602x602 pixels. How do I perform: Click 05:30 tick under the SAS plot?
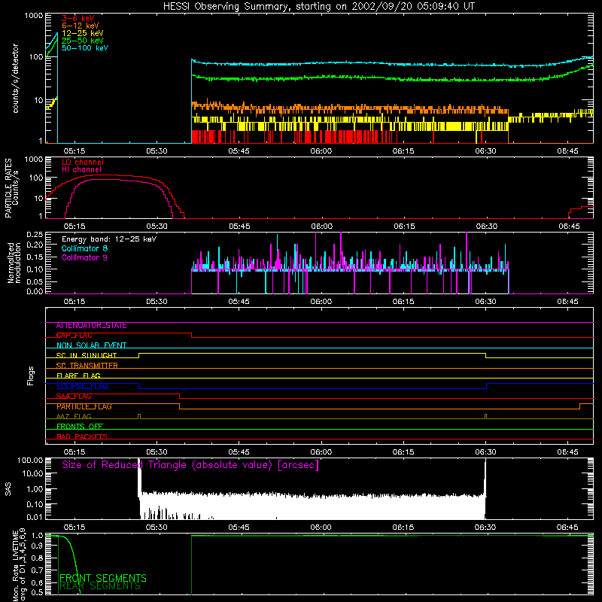[x=157, y=528]
